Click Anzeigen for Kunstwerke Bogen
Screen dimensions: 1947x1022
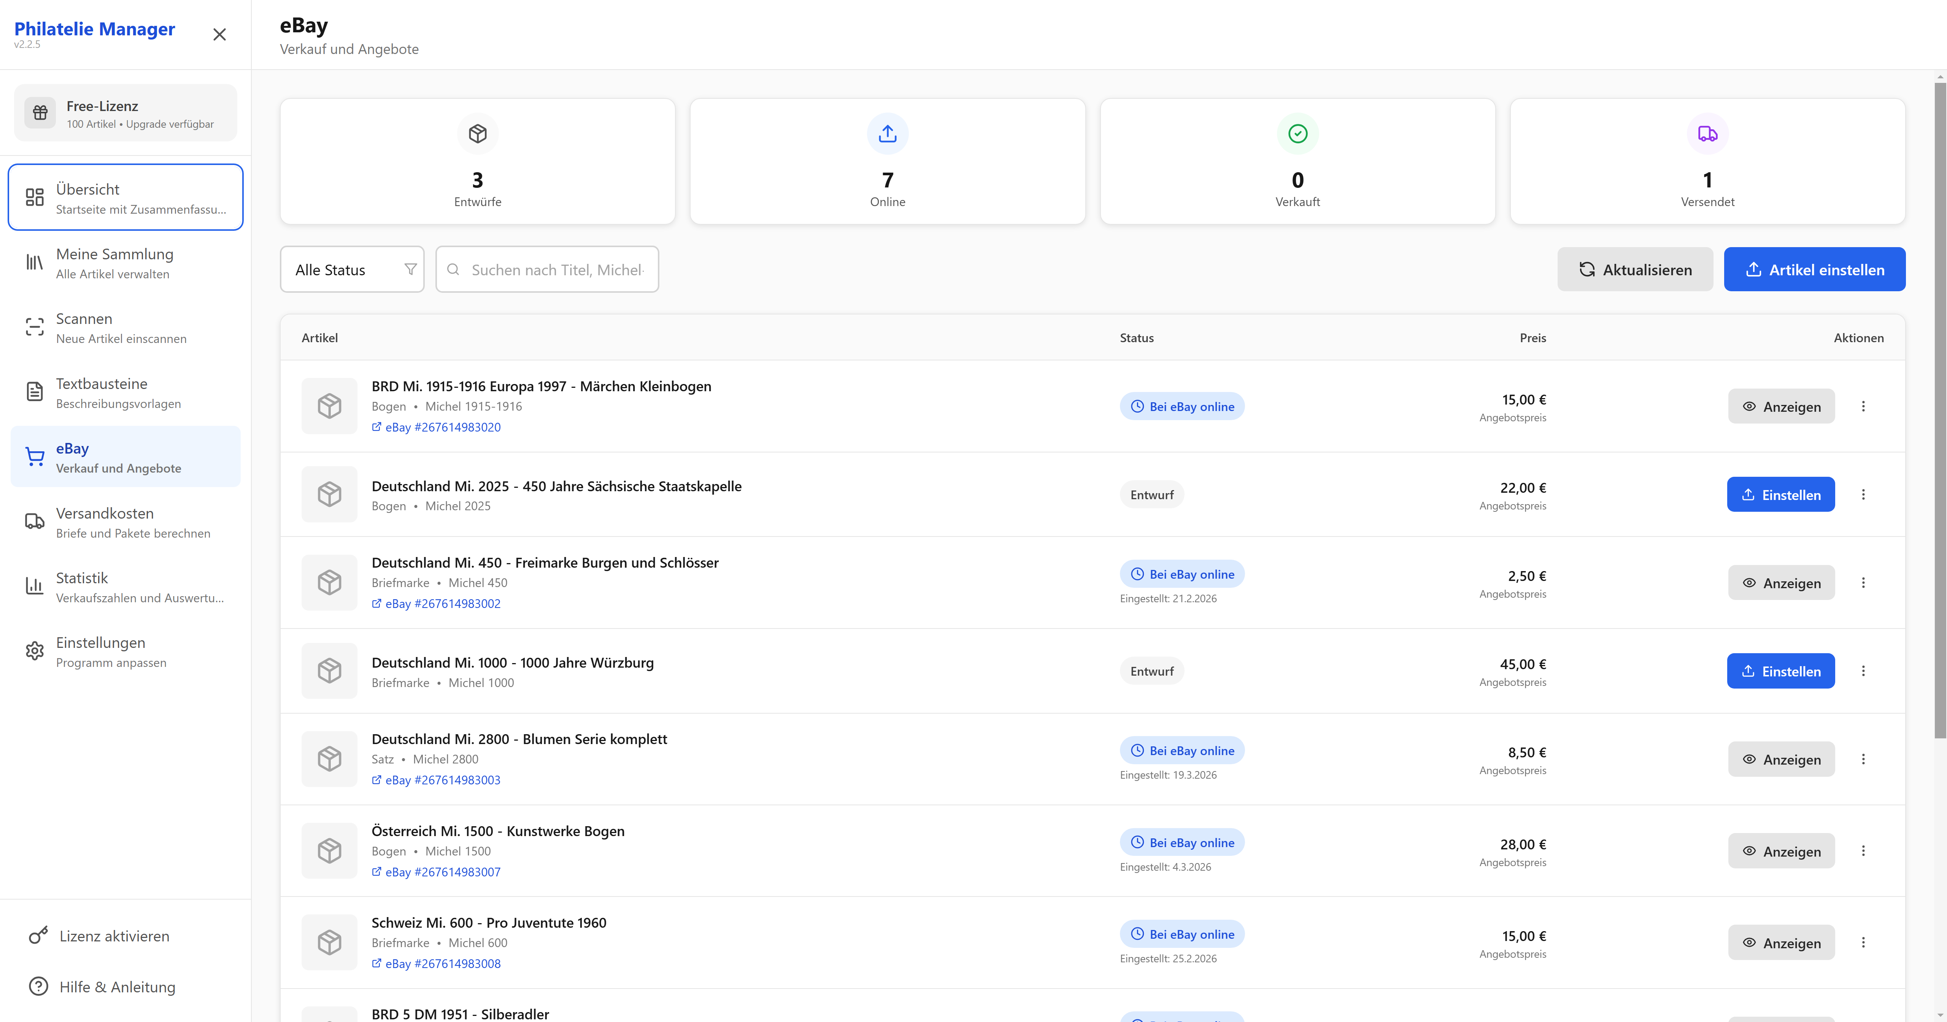click(1781, 851)
